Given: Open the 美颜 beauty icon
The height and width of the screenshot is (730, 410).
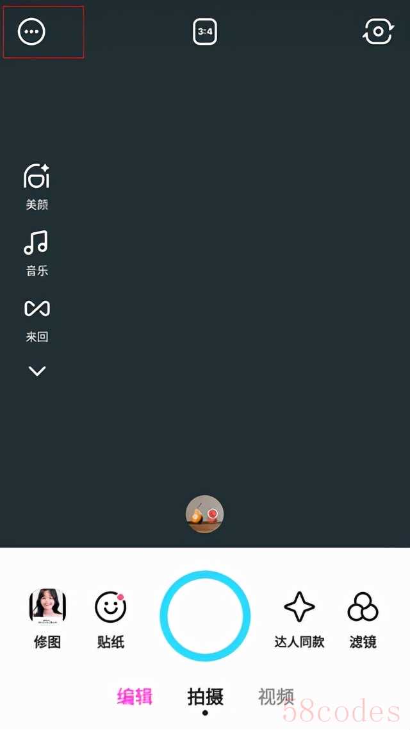Looking at the screenshot, I should coord(37,176).
